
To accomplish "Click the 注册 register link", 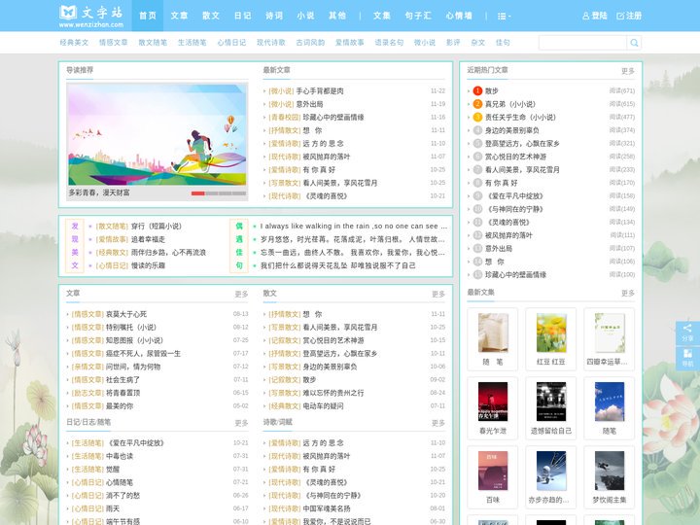I will (629, 17).
